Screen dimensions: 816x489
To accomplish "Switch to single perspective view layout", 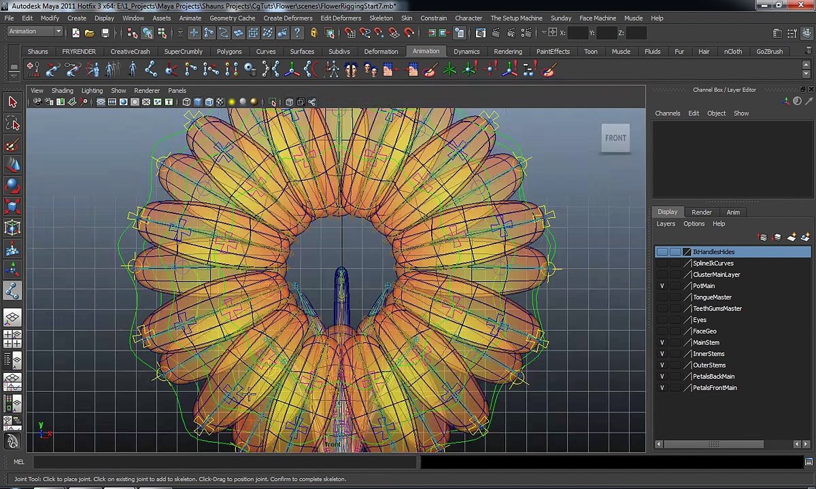I will point(12,317).
